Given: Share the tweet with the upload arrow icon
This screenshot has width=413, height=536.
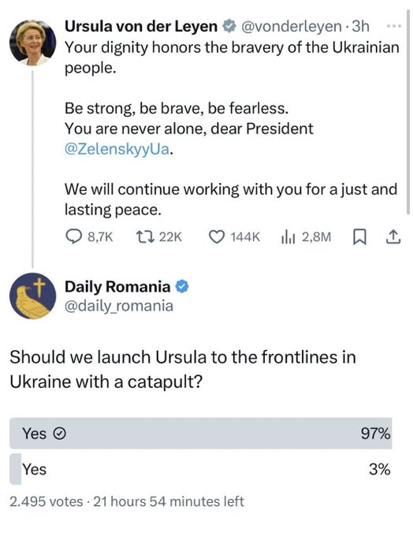Looking at the screenshot, I should [x=393, y=237].
